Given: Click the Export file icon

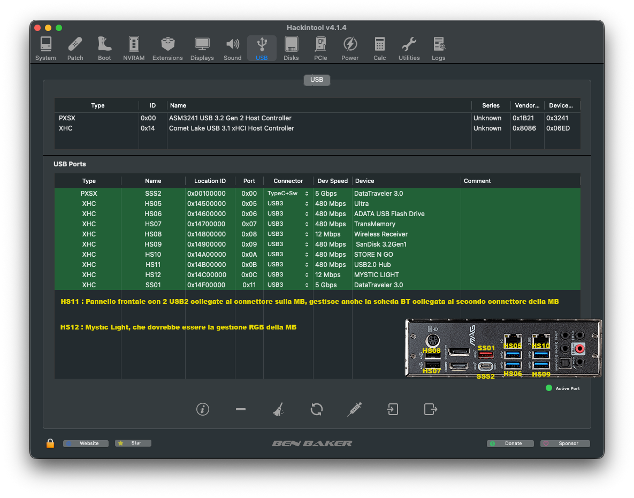Looking at the screenshot, I should click(x=430, y=409).
